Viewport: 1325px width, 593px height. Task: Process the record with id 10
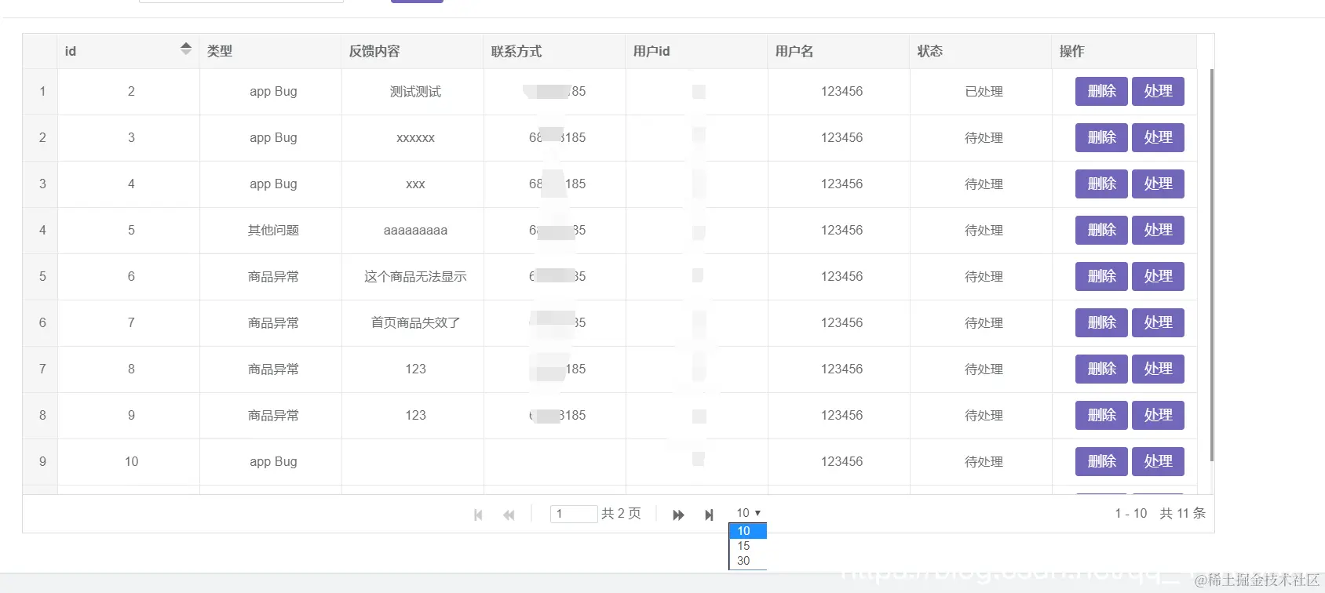tap(1158, 461)
